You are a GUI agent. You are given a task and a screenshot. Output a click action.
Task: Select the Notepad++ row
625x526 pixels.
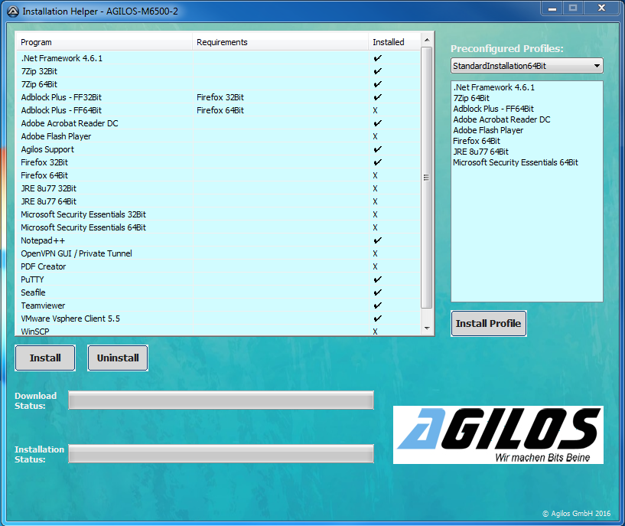[x=218, y=241]
